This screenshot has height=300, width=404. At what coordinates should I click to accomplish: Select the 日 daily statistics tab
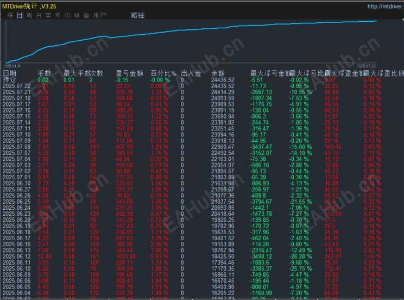tap(20, 15)
